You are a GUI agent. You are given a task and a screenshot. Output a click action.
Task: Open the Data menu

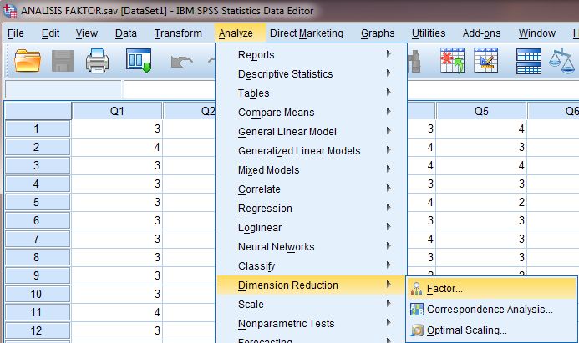pyautogui.click(x=125, y=33)
